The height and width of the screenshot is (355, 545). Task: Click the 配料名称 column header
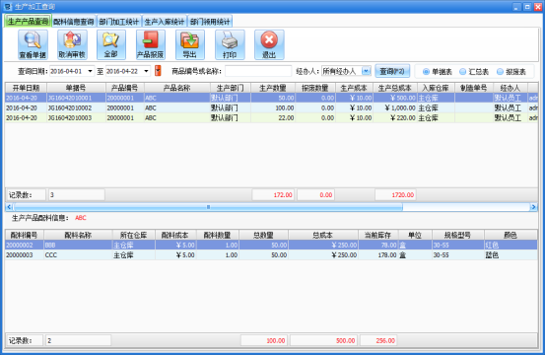click(x=78, y=235)
